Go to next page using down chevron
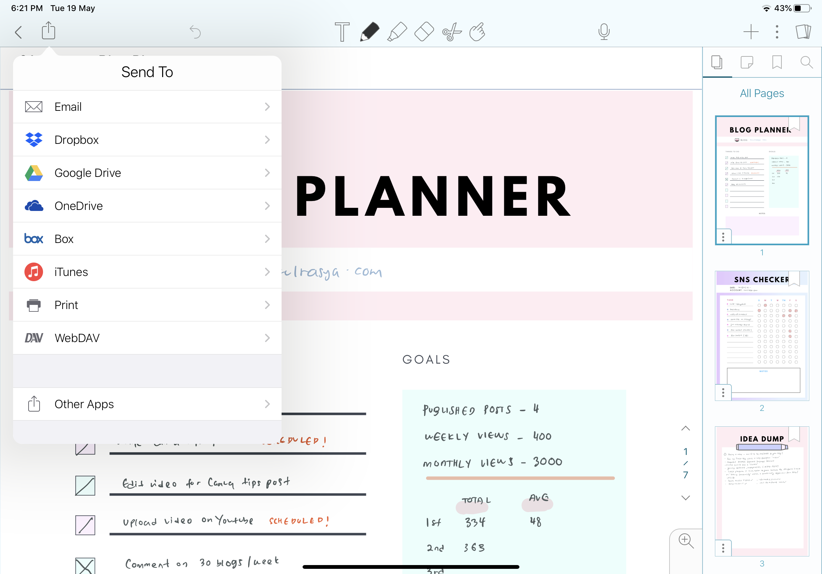 click(x=685, y=497)
